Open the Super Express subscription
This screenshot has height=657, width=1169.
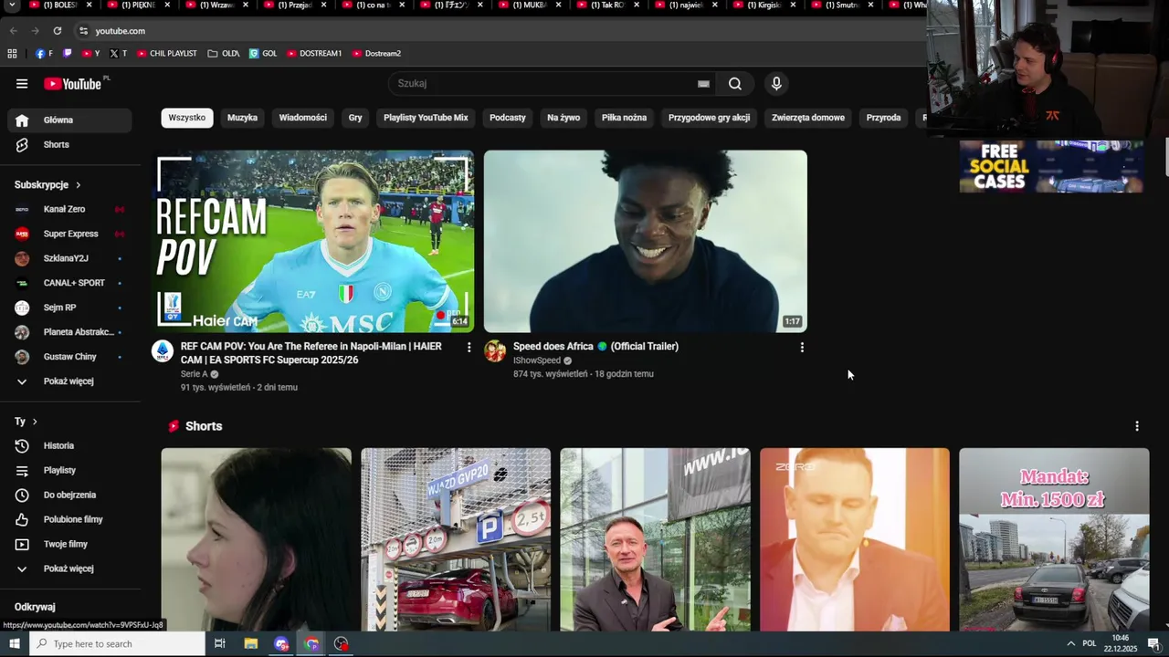[69, 235]
